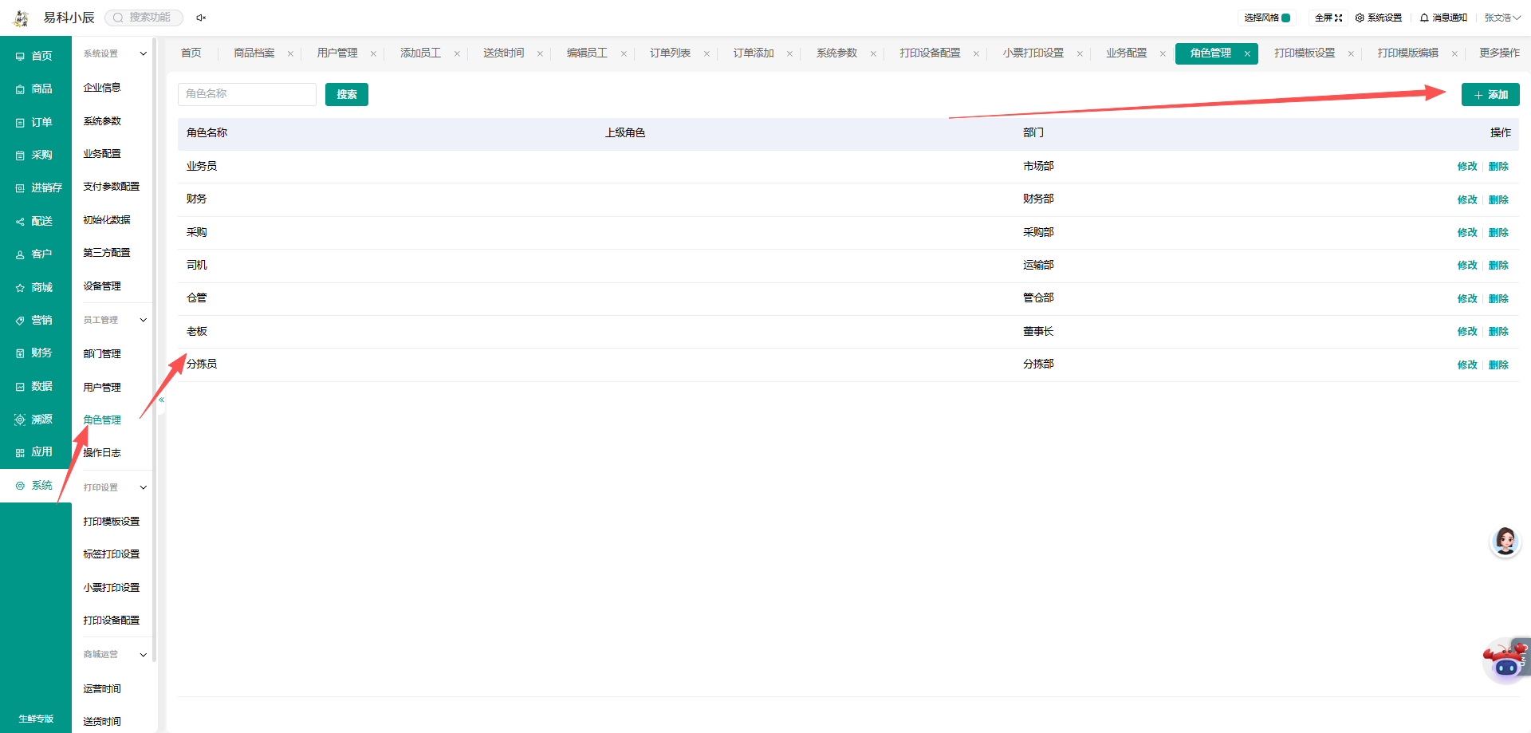Open the 订单 module icon

[x=20, y=123]
